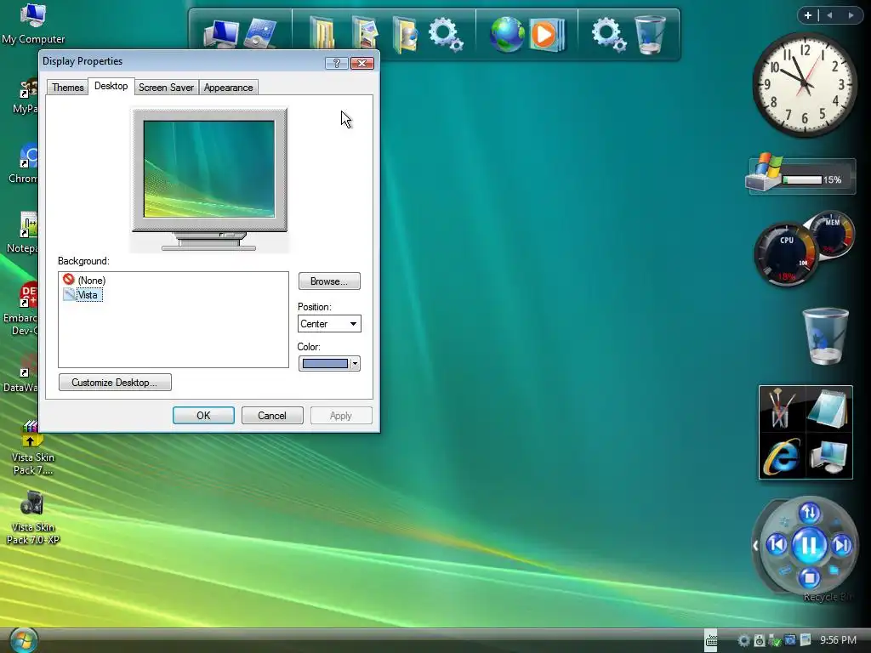The image size is (871, 653).
Task: Click Customize Desktop button
Action: pos(115,383)
